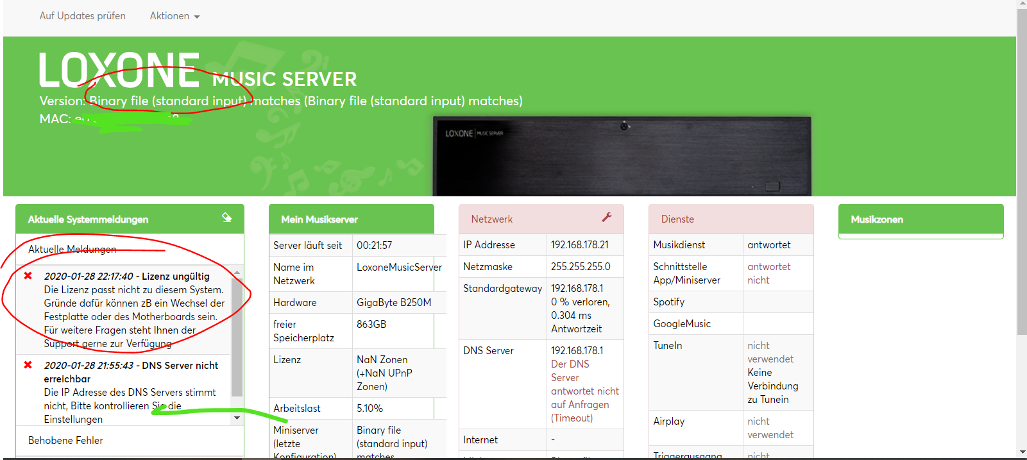Click the Netzwerk panel header title

tap(492, 219)
